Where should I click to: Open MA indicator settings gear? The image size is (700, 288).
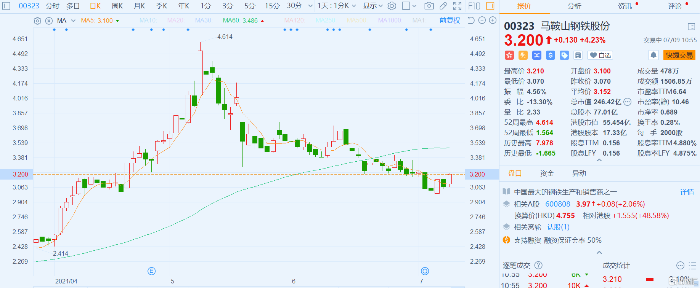37,21
